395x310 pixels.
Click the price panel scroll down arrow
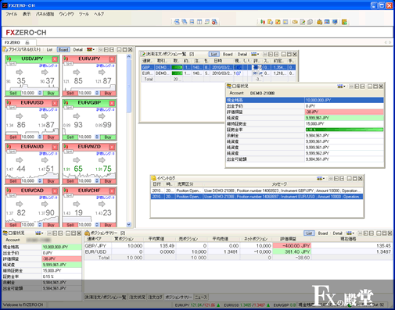tap(129, 224)
